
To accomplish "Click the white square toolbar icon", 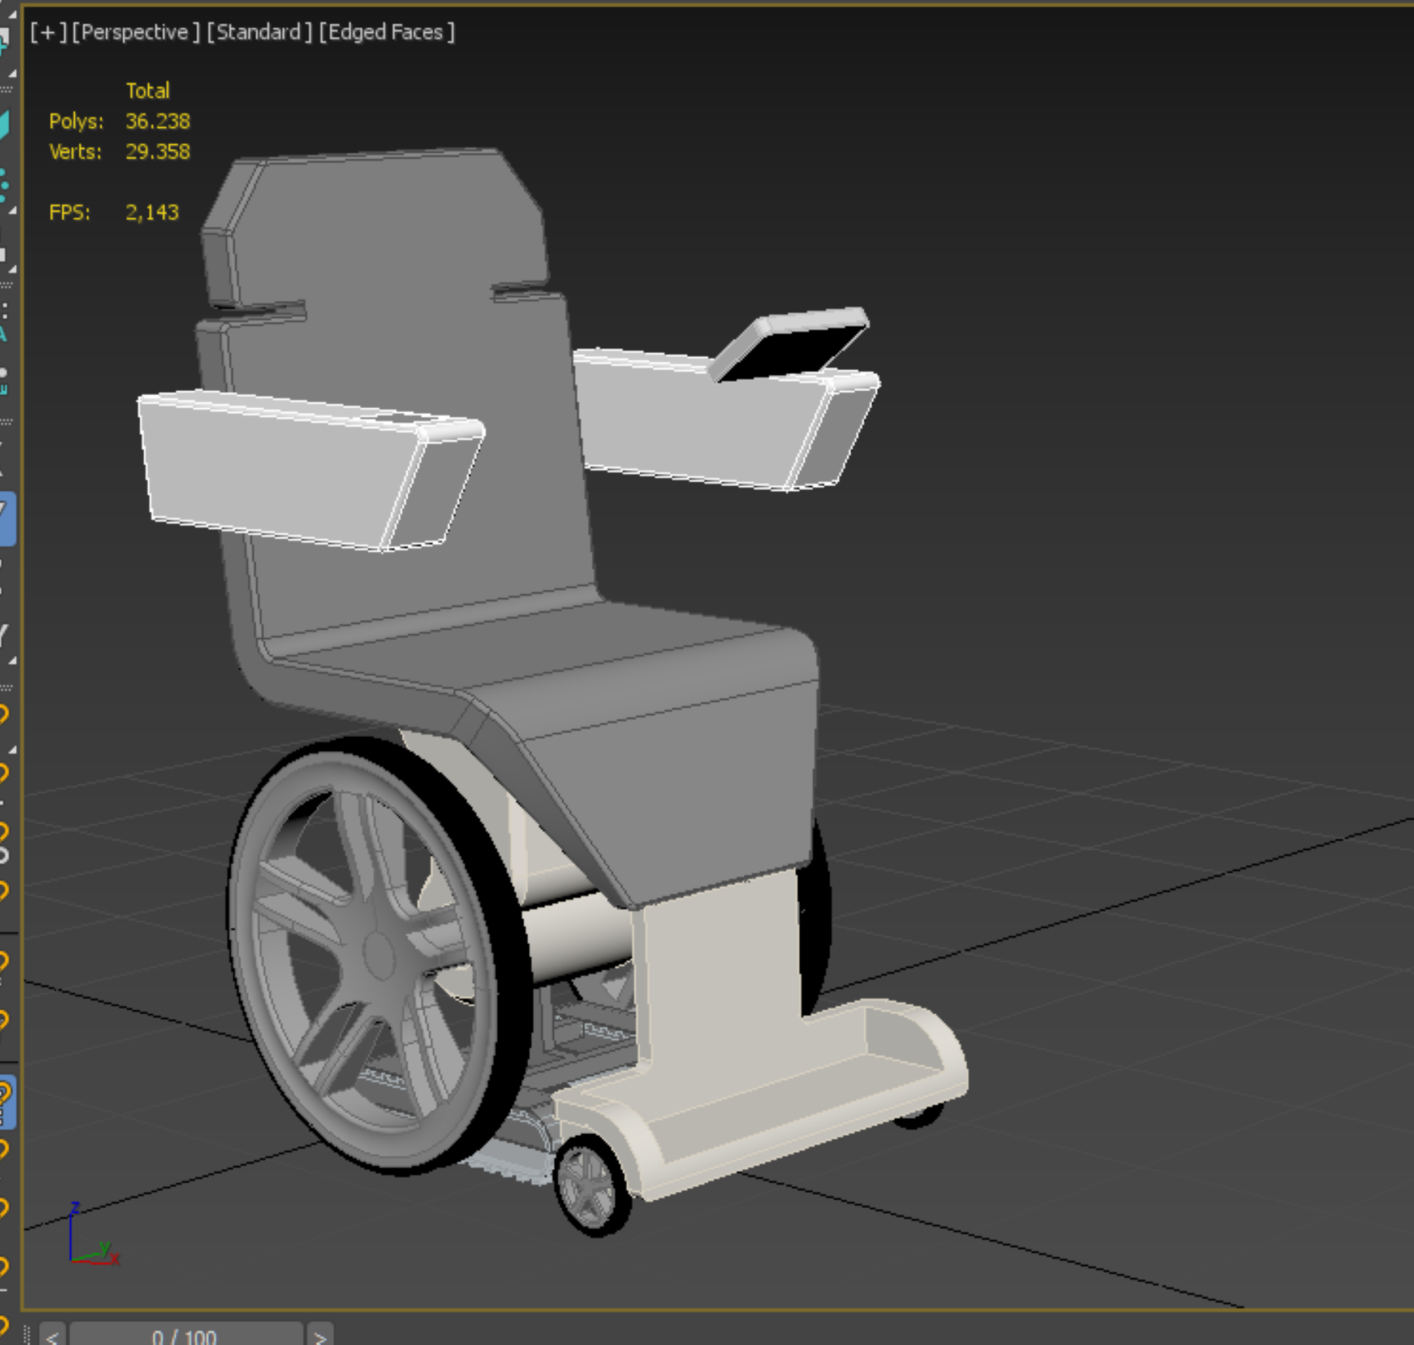I will pyautogui.click(x=3, y=254).
